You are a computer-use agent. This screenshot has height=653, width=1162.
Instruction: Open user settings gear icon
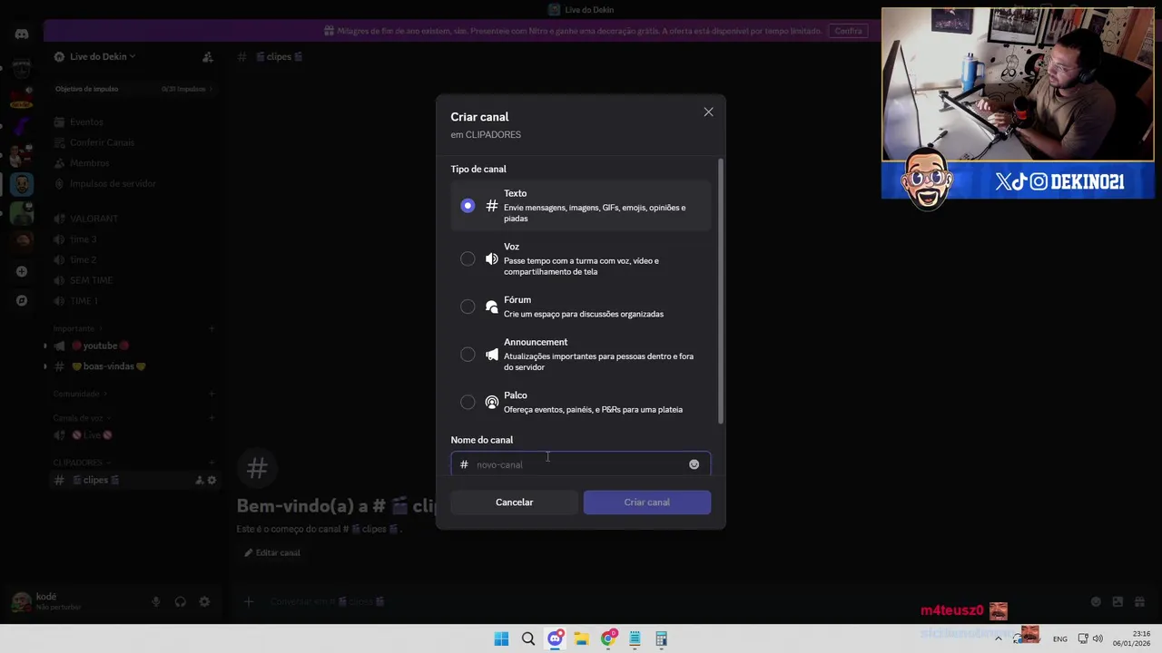[x=204, y=602]
